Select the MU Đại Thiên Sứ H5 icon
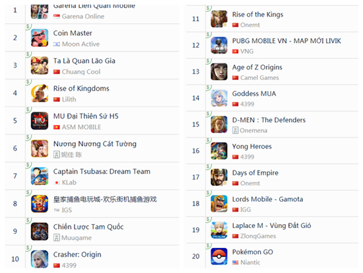The width and height of the screenshot is (363, 273). tap(40, 120)
